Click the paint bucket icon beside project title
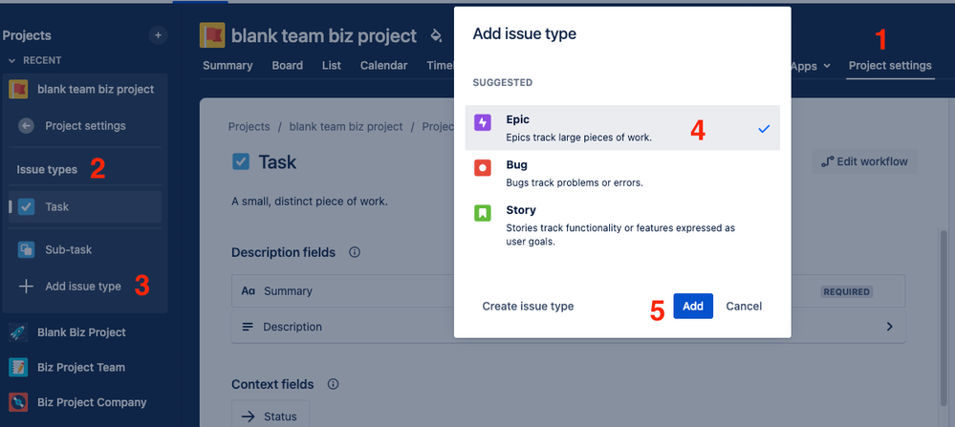This screenshot has height=427, width=955. [436, 36]
